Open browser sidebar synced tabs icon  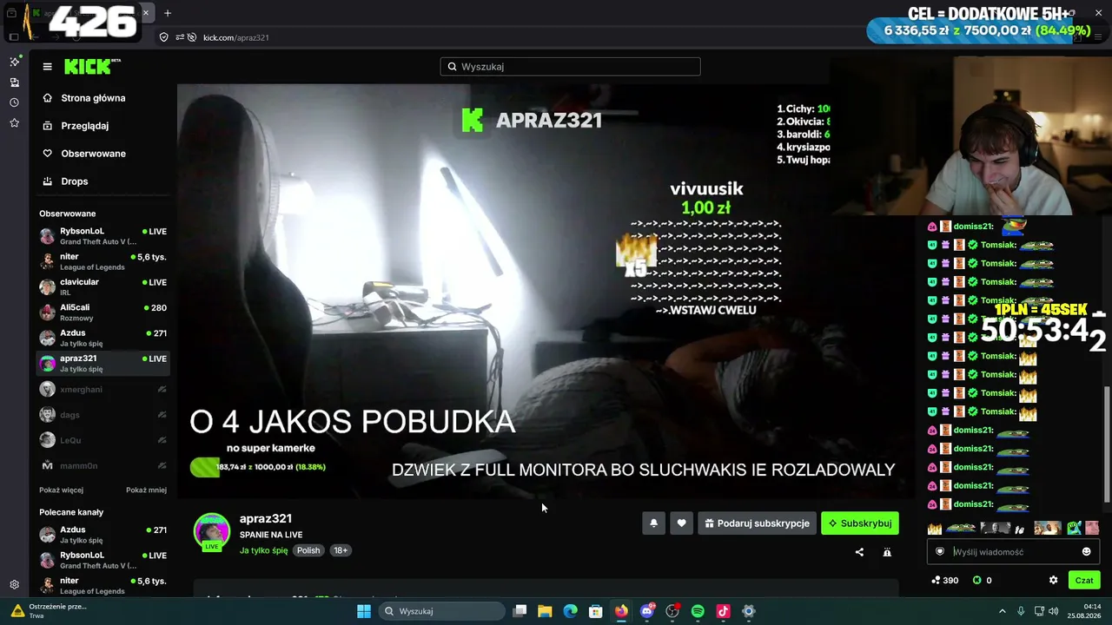pyautogui.click(x=14, y=82)
